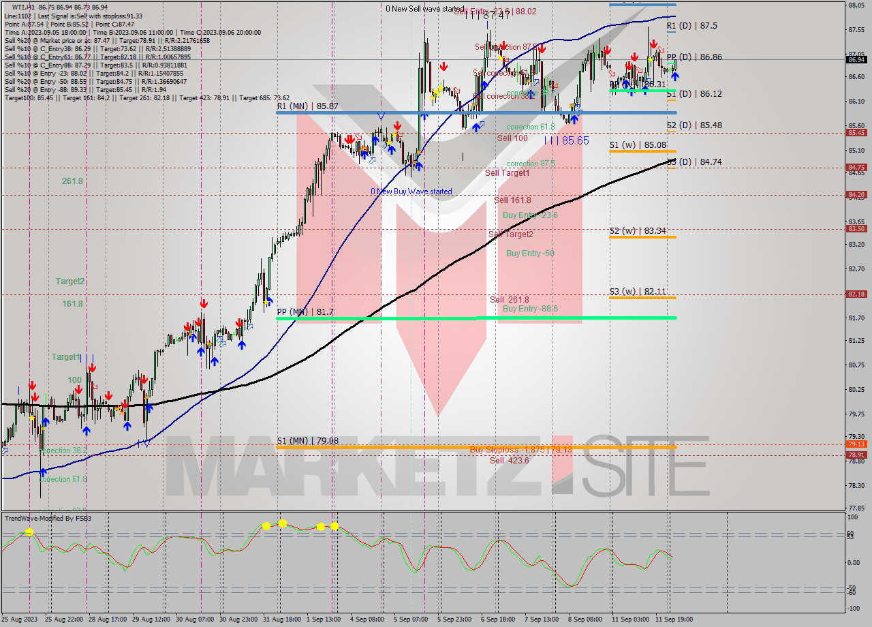872x627 pixels.
Task: Click the '| | | 85.65' blue price annotation
Action: [x=567, y=140]
